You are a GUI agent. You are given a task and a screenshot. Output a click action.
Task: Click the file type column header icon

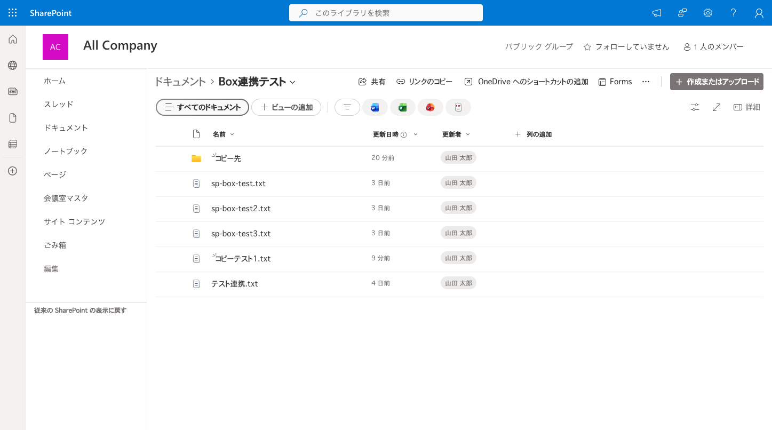[196, 134]
